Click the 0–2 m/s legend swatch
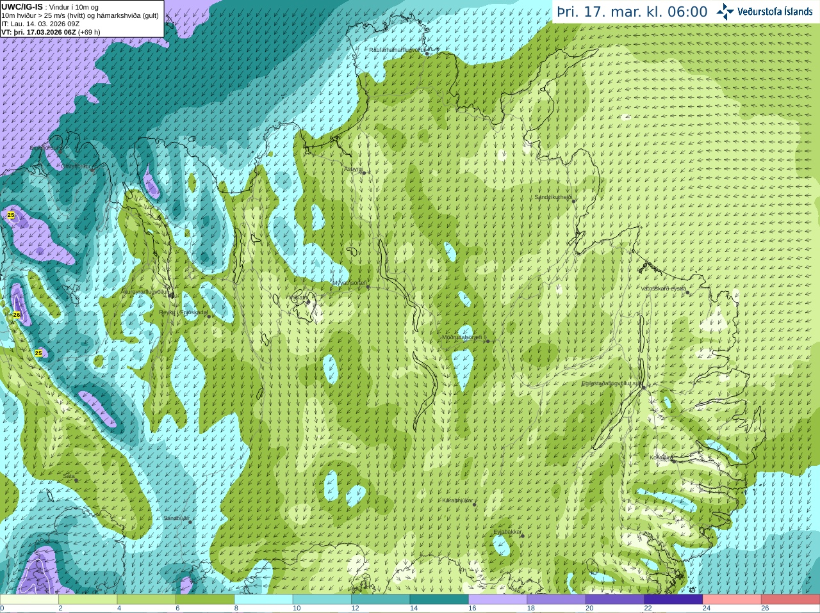The width and height of the screenshot is (820, 613). click(x=29, y=600)
